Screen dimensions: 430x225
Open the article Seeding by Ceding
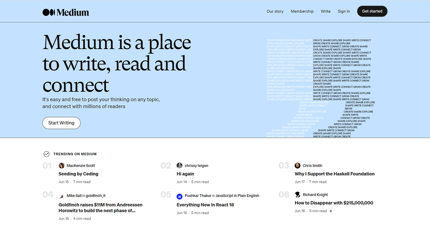78,174
